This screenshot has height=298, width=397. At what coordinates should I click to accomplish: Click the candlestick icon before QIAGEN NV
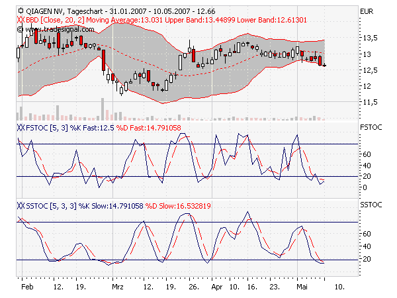pos(21,11)
